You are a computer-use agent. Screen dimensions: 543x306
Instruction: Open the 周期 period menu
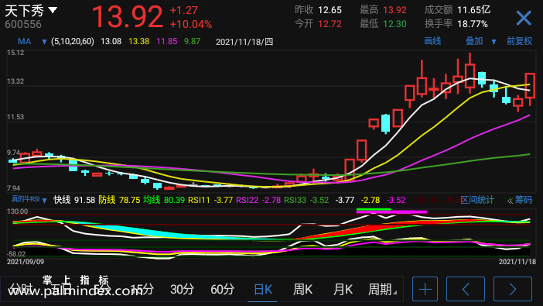(x=381, y=289)
